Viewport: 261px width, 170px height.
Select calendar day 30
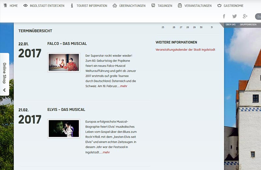201,27
